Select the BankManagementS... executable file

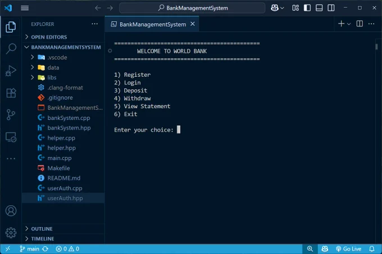pos(63,108)
